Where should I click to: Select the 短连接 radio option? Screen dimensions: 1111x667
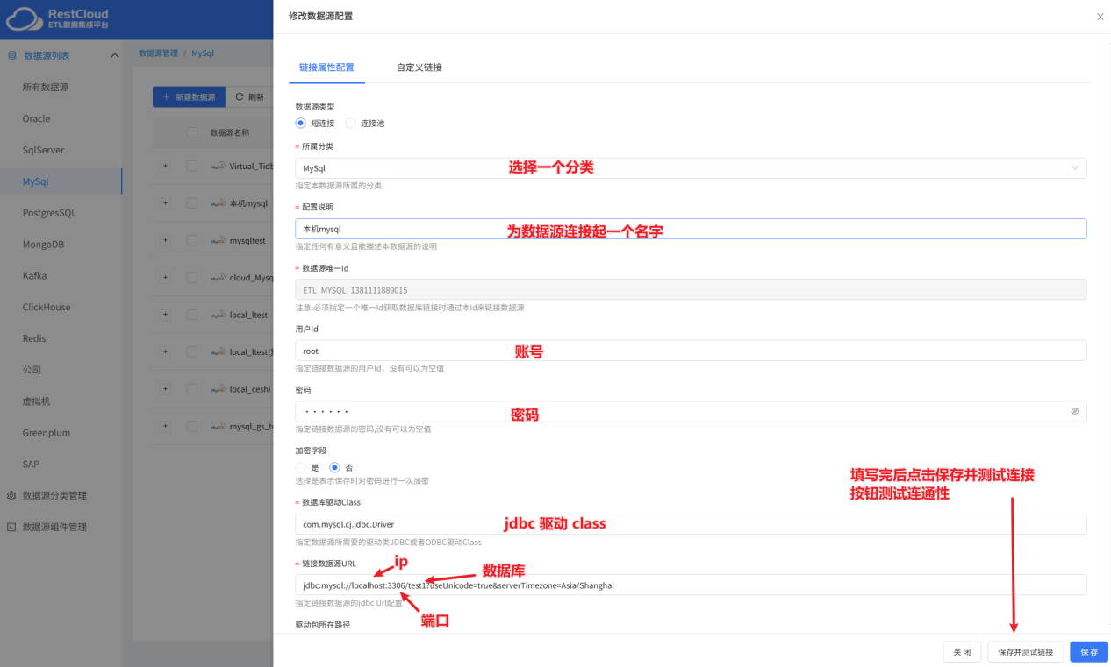click(x=300, y=124)
